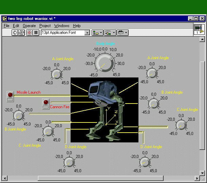The width and height of the screenshot is (207, 183).
Task: Click the vertical scrollbar down arrow
Action: pos(202,173)
